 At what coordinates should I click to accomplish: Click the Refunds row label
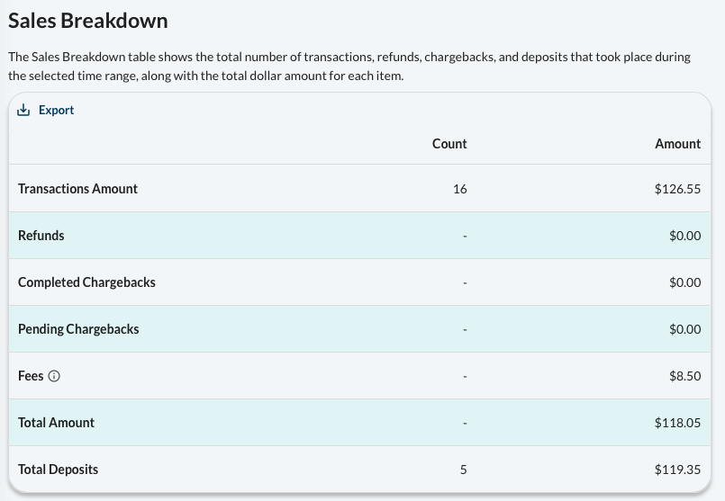point(41,236)
